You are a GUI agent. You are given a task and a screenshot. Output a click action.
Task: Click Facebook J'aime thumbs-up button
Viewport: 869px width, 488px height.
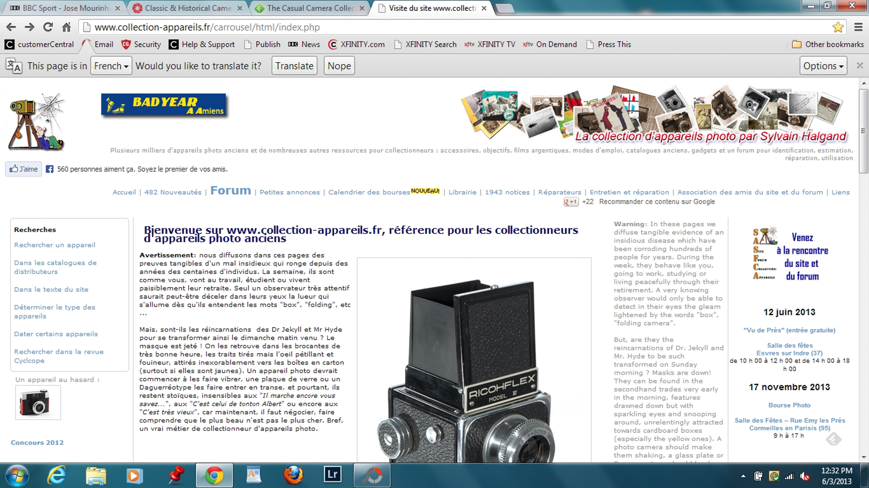click(24, 169)
